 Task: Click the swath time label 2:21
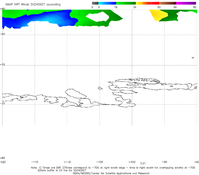click(x=143, y=163)
